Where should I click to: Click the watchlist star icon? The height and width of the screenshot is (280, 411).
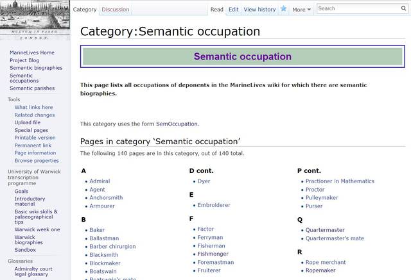[283, 9]
